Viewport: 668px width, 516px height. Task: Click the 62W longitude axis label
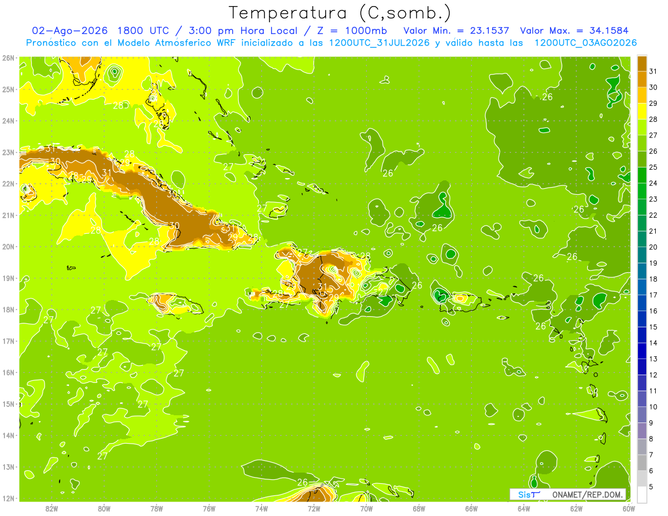point(576,509)
